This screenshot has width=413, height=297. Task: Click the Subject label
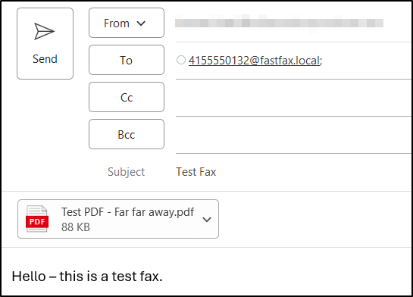126,172
